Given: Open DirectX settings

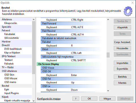Looking at the screenshot, I should tap(16, 45).
